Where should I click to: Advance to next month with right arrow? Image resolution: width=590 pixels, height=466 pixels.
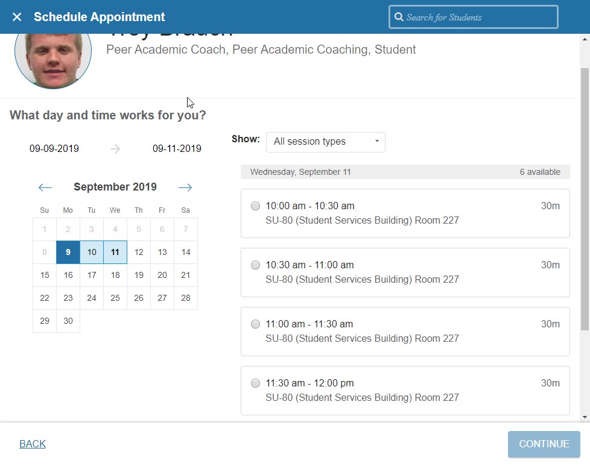(185, 187)
